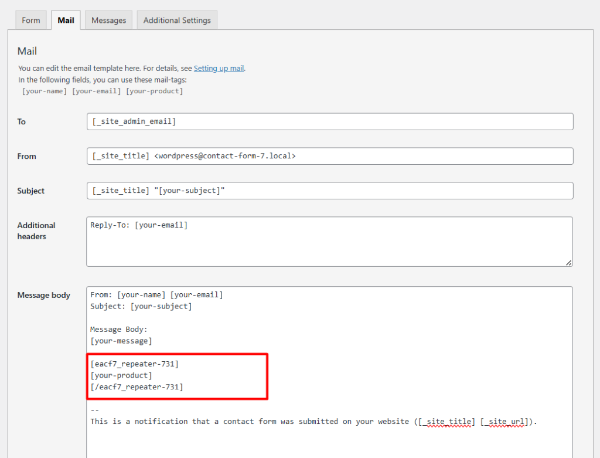Click the To input field
The image size is (600, 458).
tap(330, 121)
